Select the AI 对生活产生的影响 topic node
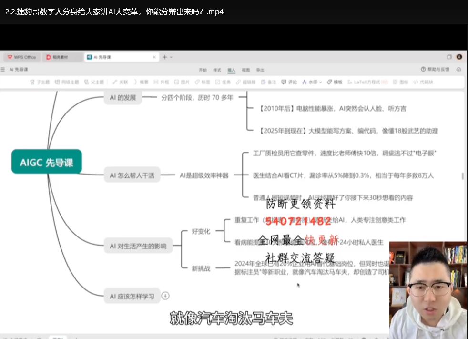Image resolution: width=468 pixels, height=339 pixels. (138, 246)
